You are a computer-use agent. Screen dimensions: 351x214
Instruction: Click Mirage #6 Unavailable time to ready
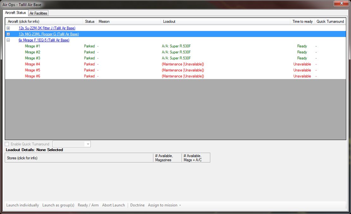point(302,76)
